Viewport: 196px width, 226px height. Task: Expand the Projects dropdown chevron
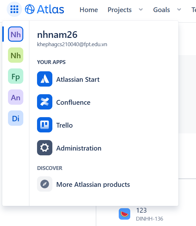pyautogui.click(x=141, y=10)
